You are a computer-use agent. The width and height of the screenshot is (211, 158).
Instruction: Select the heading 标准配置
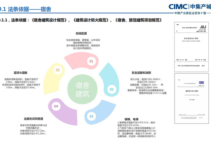[81, 33]
